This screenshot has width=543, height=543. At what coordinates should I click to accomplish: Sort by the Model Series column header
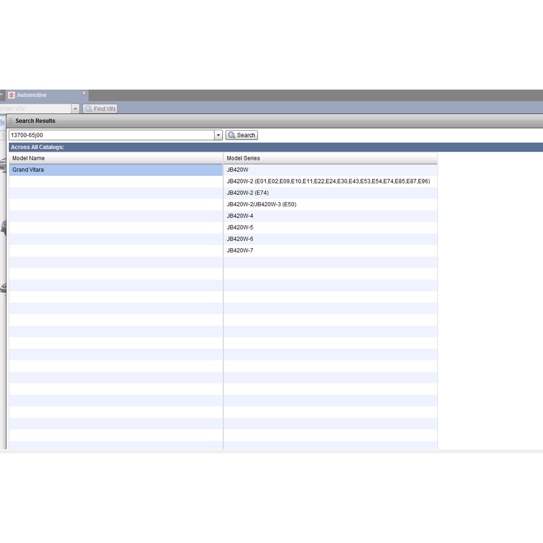(330, 158)
